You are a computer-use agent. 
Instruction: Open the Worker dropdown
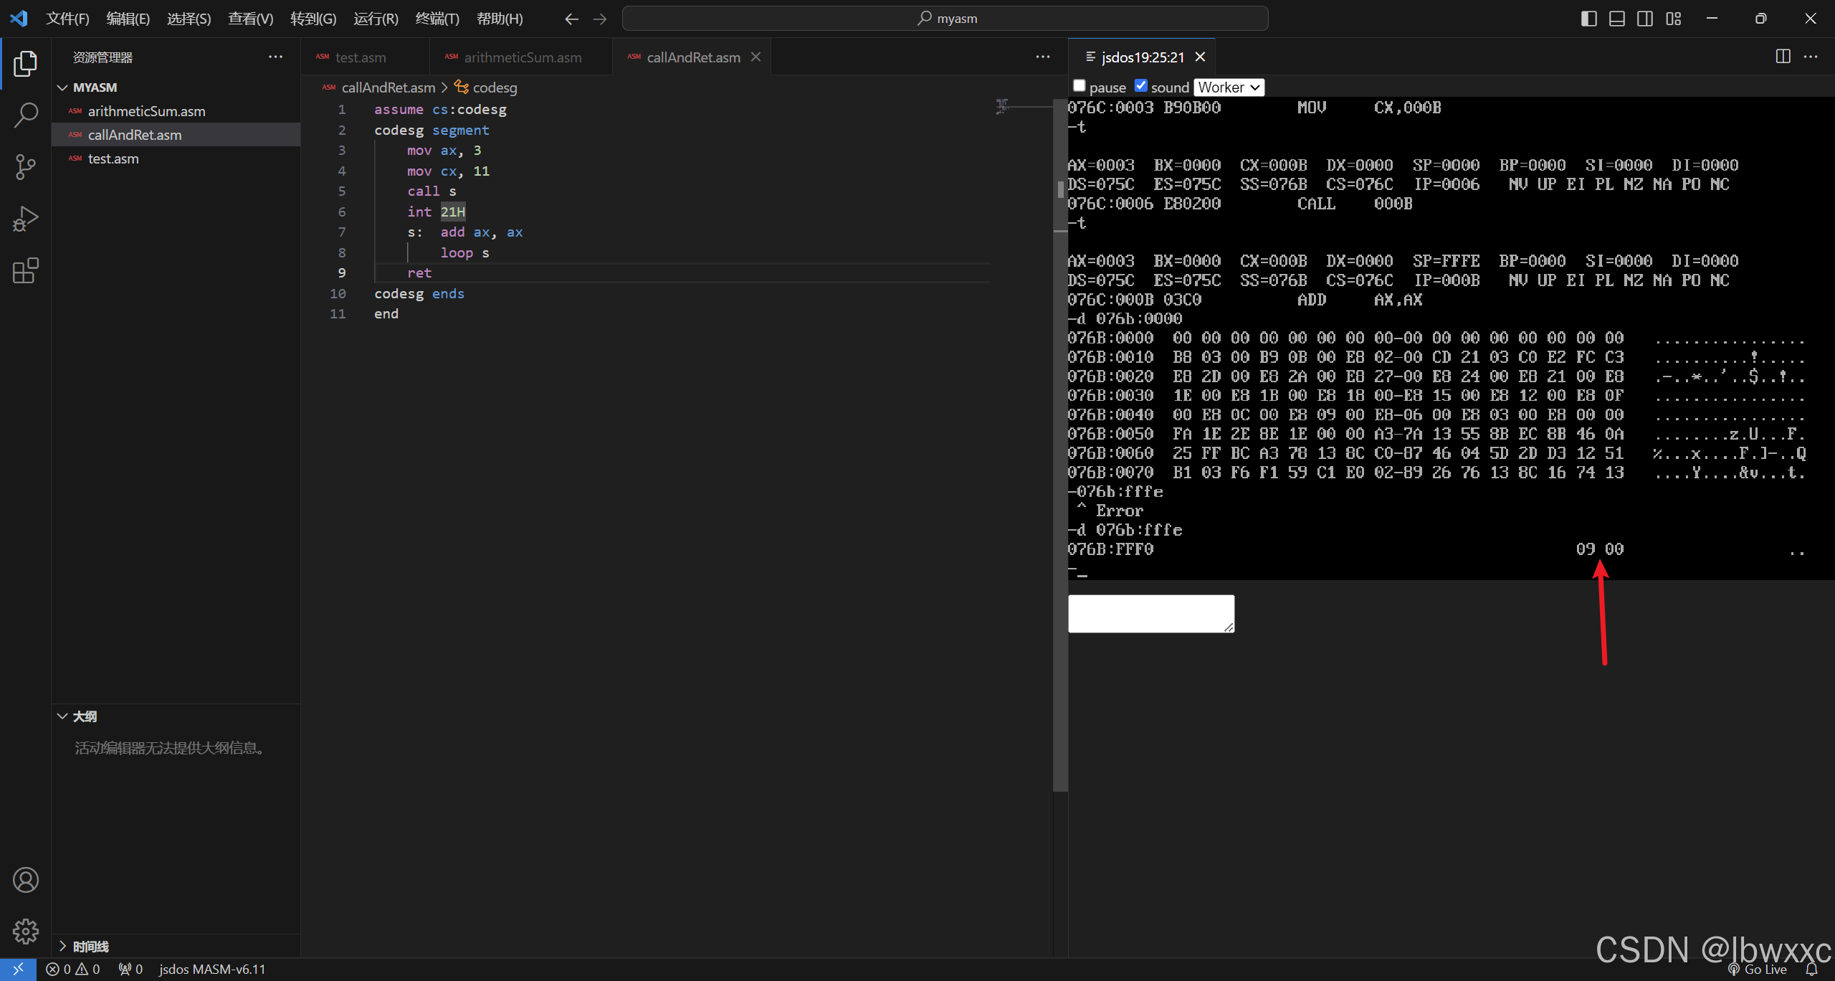coord(1229,87)
